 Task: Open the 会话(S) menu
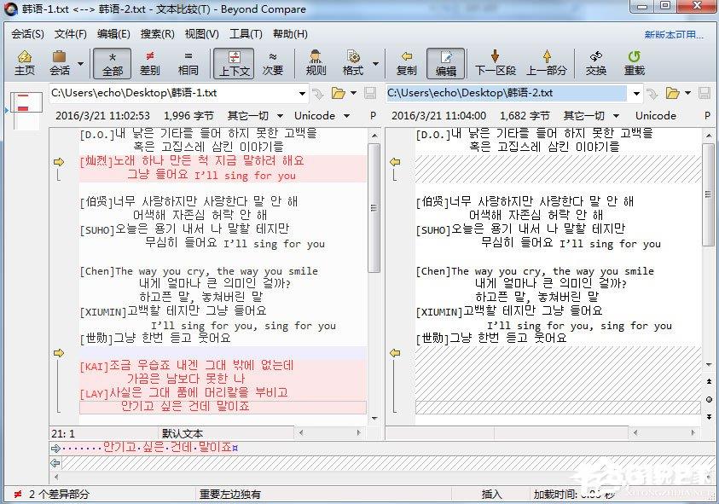[27, 34]
